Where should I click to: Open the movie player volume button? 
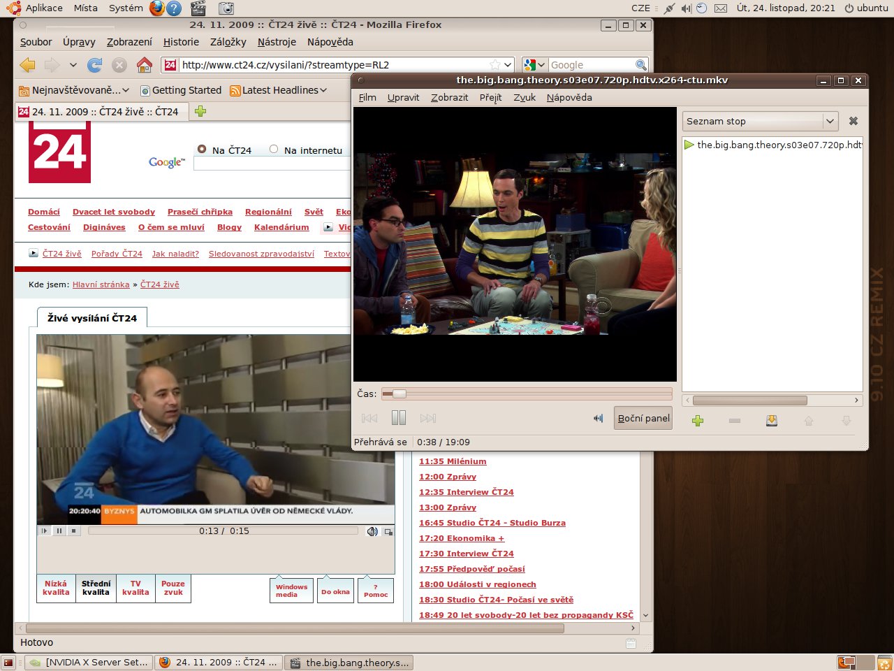click(x=598, y=418)
